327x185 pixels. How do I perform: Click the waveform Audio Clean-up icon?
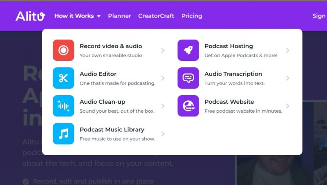(x=63, y=106)
